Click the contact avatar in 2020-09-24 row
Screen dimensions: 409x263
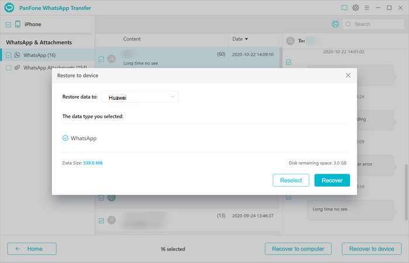(112, 220)
